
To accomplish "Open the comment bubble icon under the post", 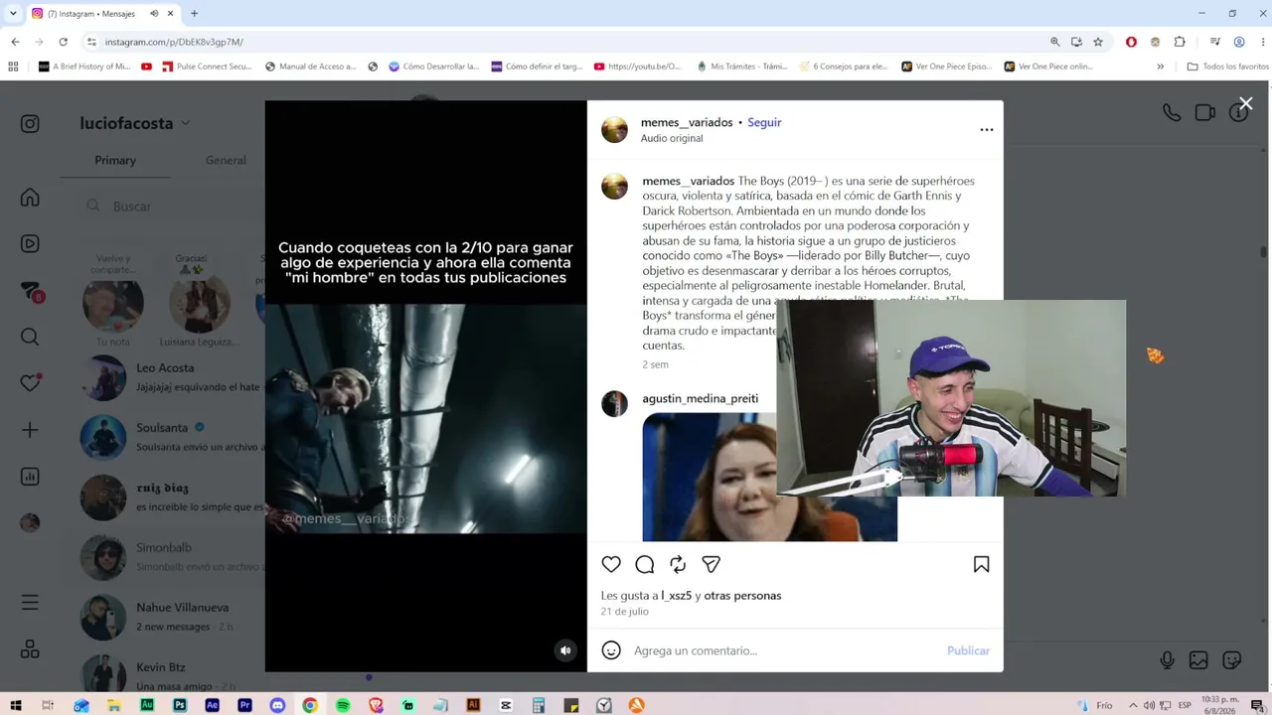I will click(645, 564).
